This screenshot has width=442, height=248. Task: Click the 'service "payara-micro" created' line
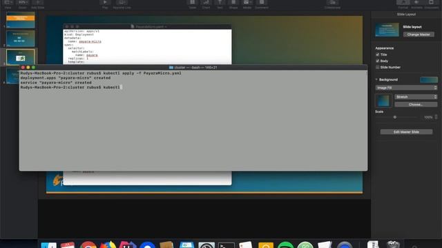(x=56, y=83)
